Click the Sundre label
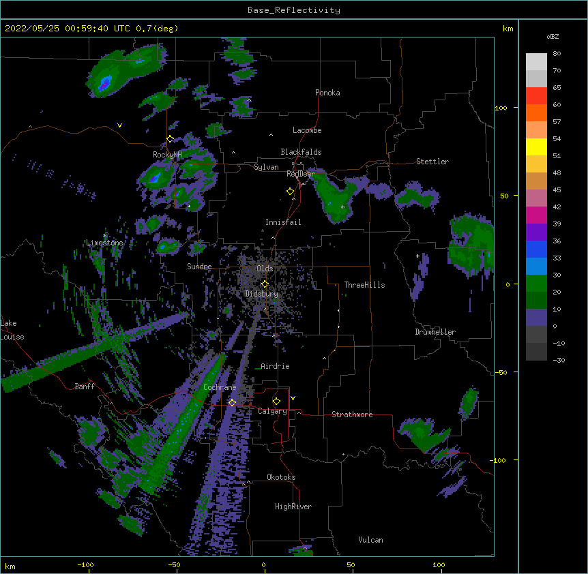 click(199, 267)
